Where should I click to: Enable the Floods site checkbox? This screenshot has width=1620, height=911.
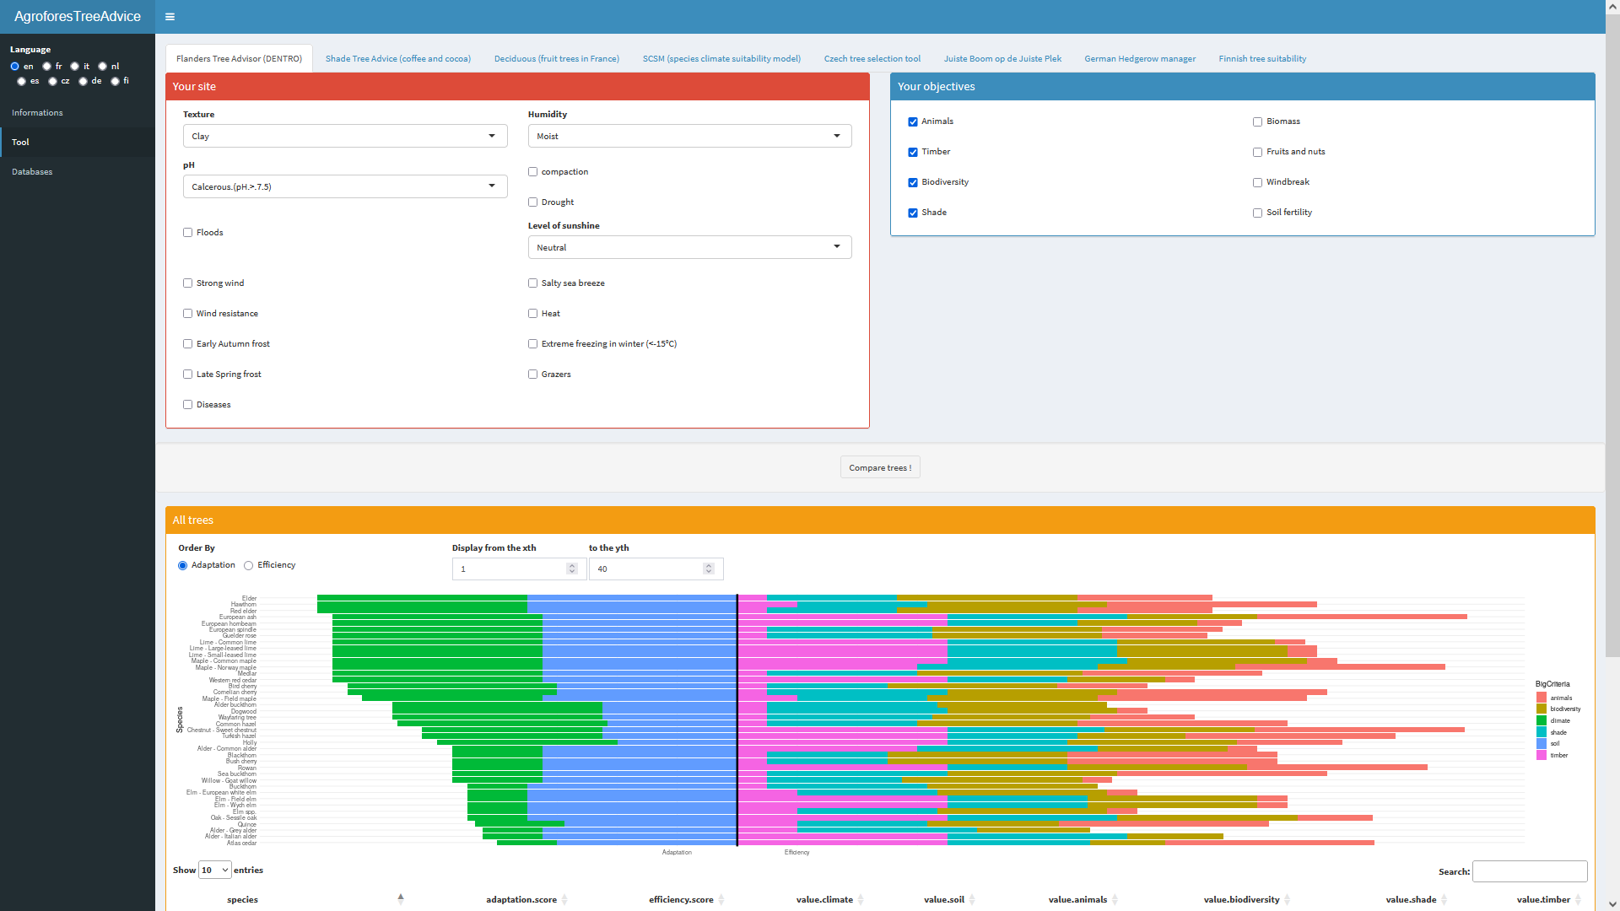pyautogui.click(x=188, y=233)
